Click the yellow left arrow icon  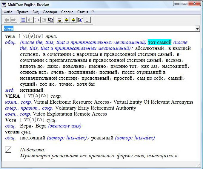pos(67,20)
